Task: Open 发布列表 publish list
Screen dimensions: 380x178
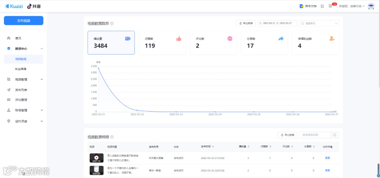Action: coord(21,90)
